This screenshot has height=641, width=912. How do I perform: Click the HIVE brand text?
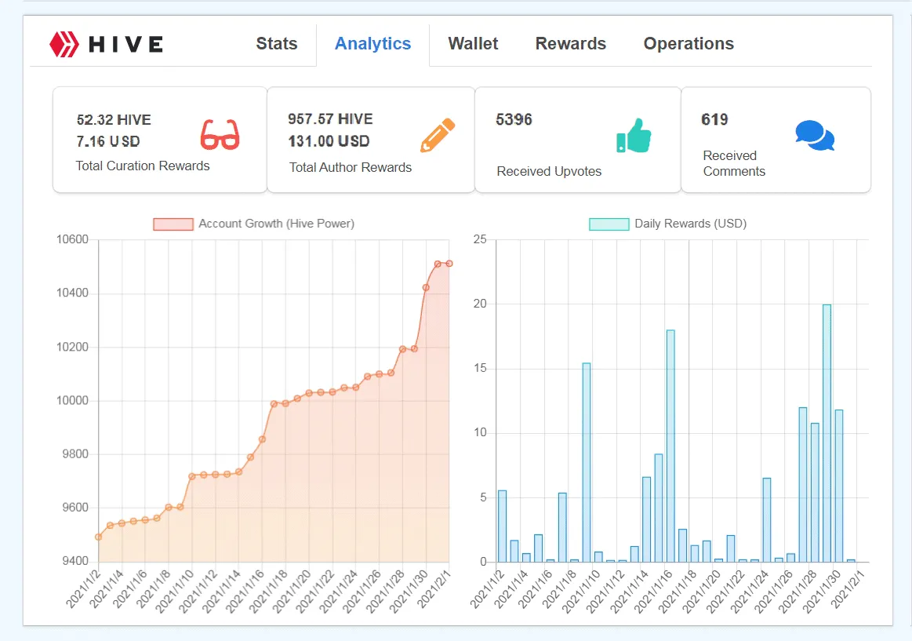point(125,44)
